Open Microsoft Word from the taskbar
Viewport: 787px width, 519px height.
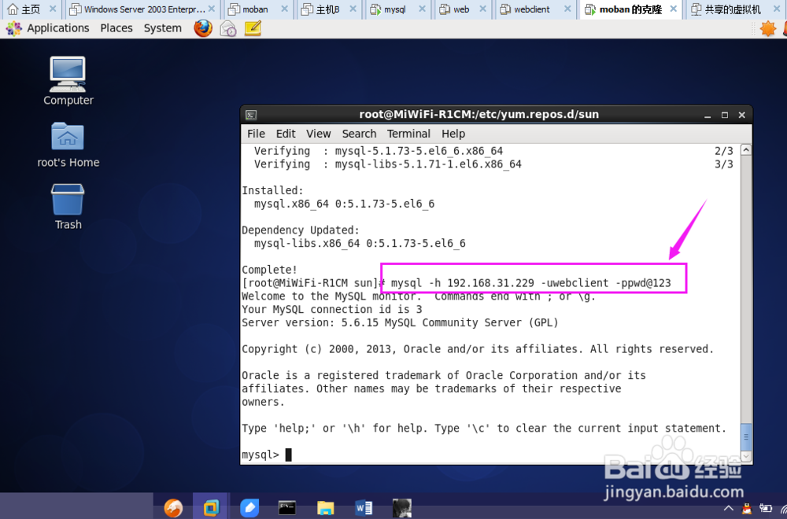point(364,508)
